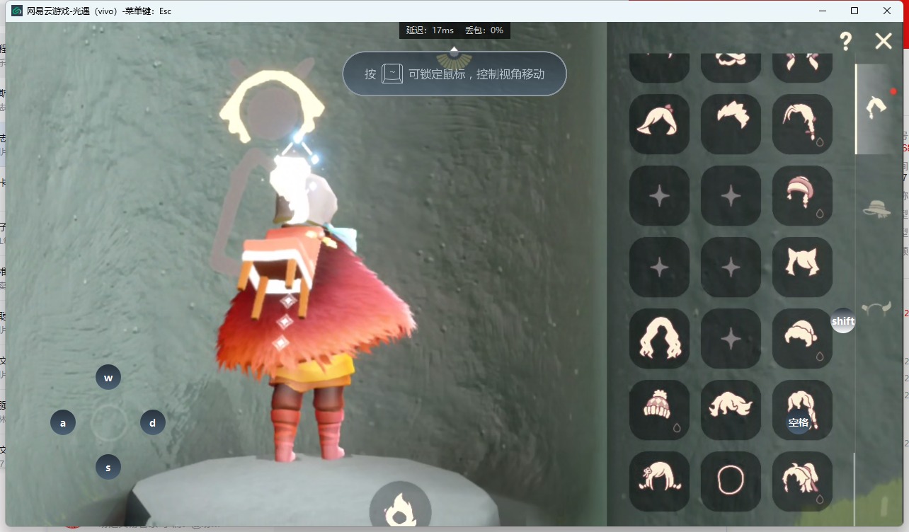This screenshot has width=909, height=532.
Task: Click the locked star slot immediately left of braided beanie
Action: (731, 195)
